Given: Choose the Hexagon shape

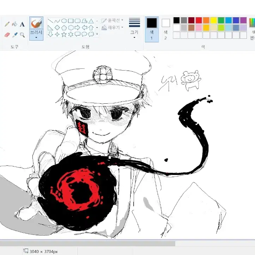Looking at the screenshot, I should coord(71,28).
